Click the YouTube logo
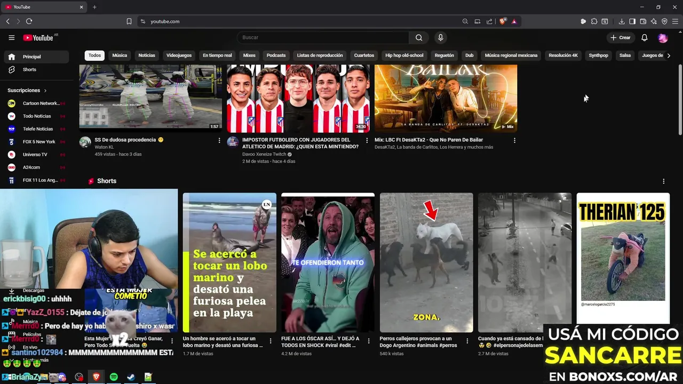The height and width of the screenshot is (384, 683). [38, 37]
